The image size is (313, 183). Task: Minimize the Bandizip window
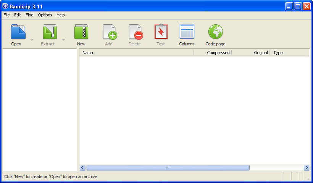tap(289, 6)
